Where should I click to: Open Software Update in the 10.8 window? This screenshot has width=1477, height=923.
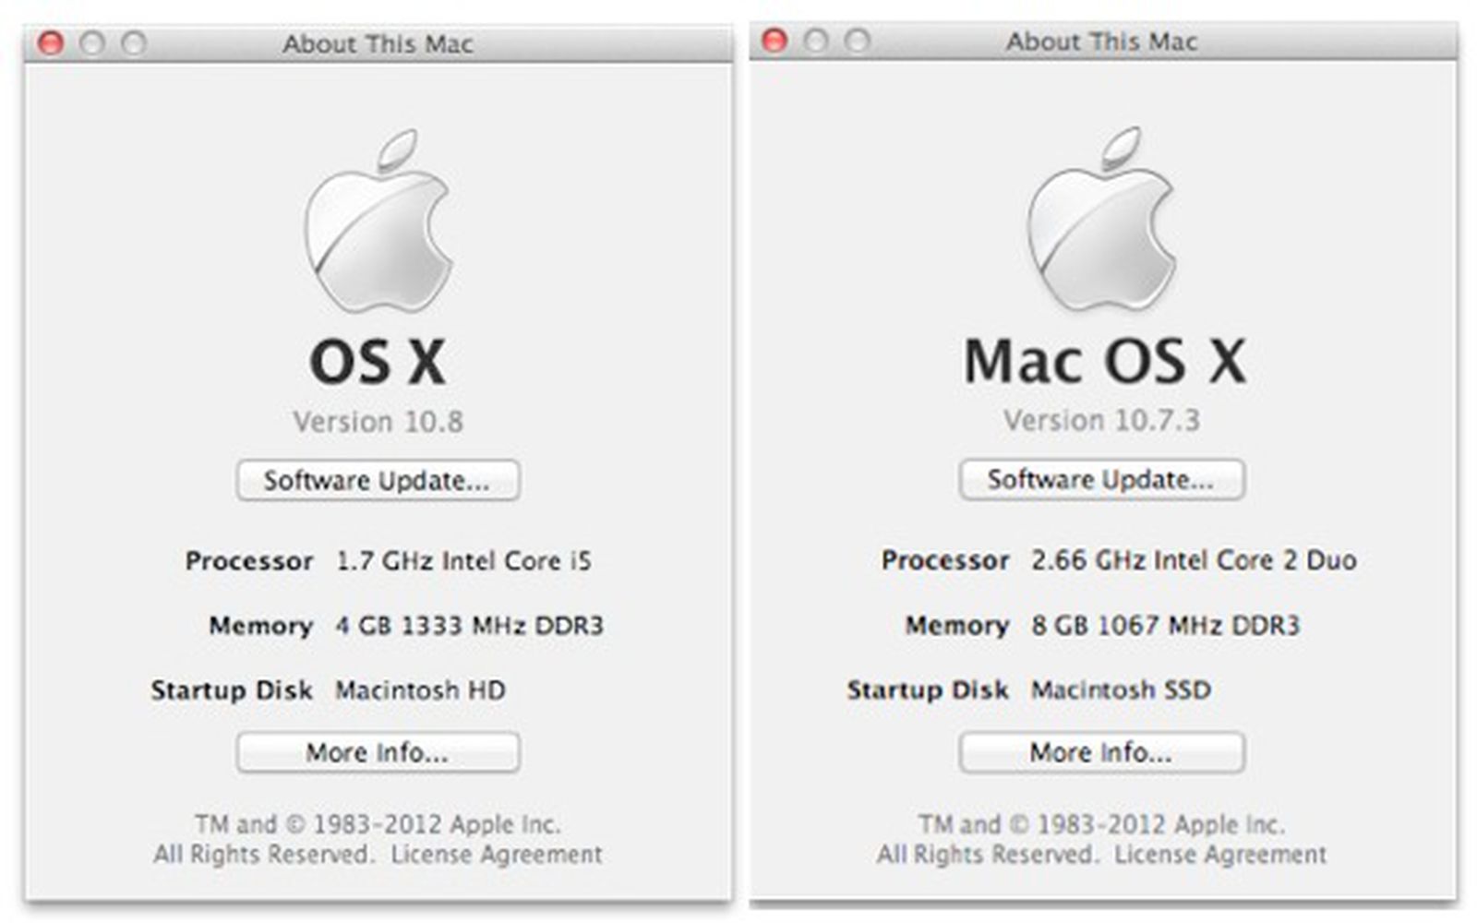[x=378, y=481]
